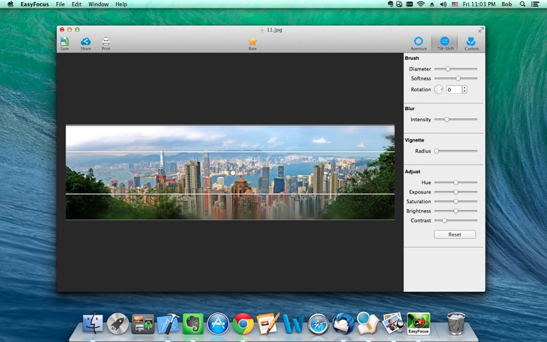Image resolution: width=547 pixels, height=342 pixels.
Task: Click EasyFocus ladybug icon in dock
Action: click(x=418, y=324)
